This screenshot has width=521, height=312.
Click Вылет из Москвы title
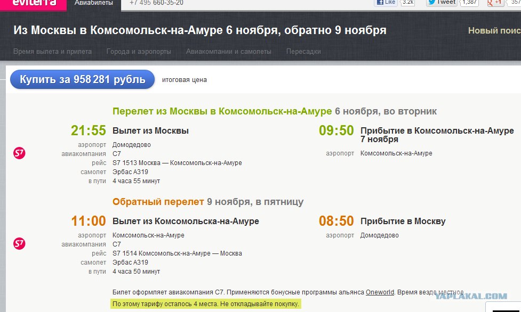150,131
